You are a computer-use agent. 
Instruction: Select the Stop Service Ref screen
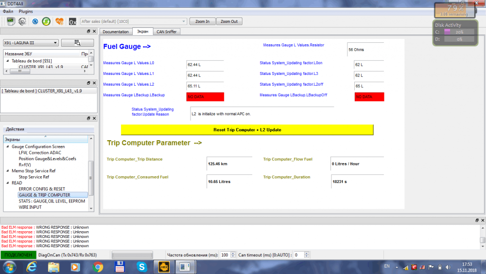pyautogui.click(x=34, y=177)
